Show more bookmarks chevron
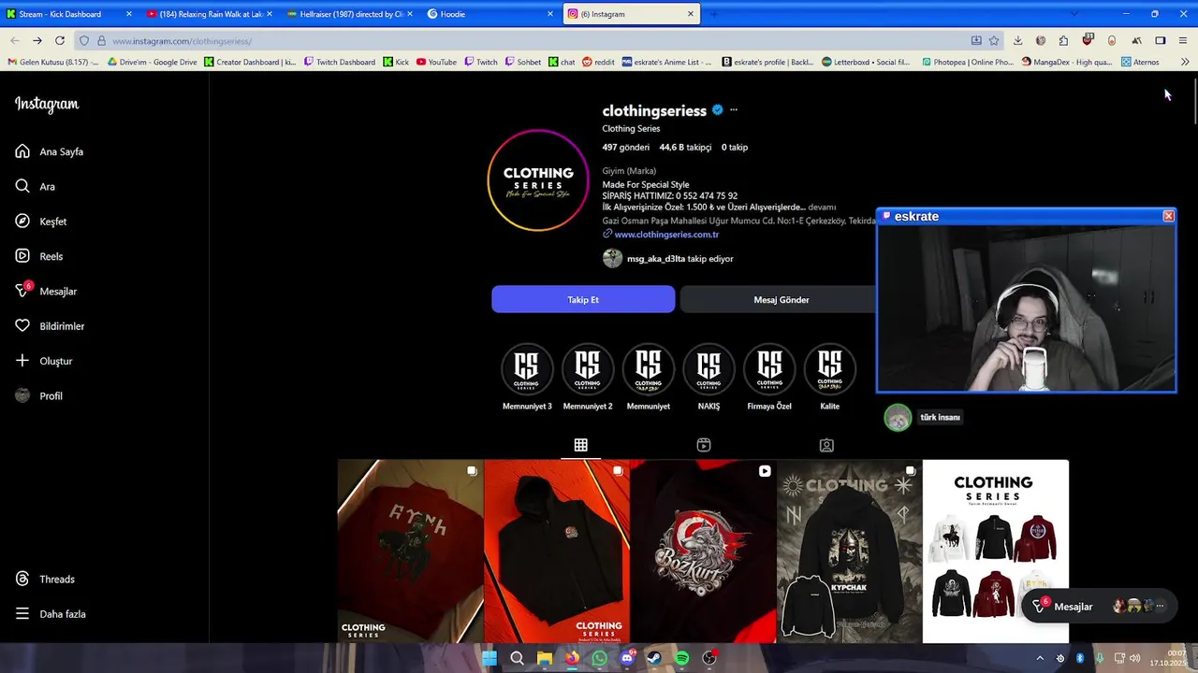This screenshot has height=673, width=1198. pyautogui.click(x=1185, y=63)
